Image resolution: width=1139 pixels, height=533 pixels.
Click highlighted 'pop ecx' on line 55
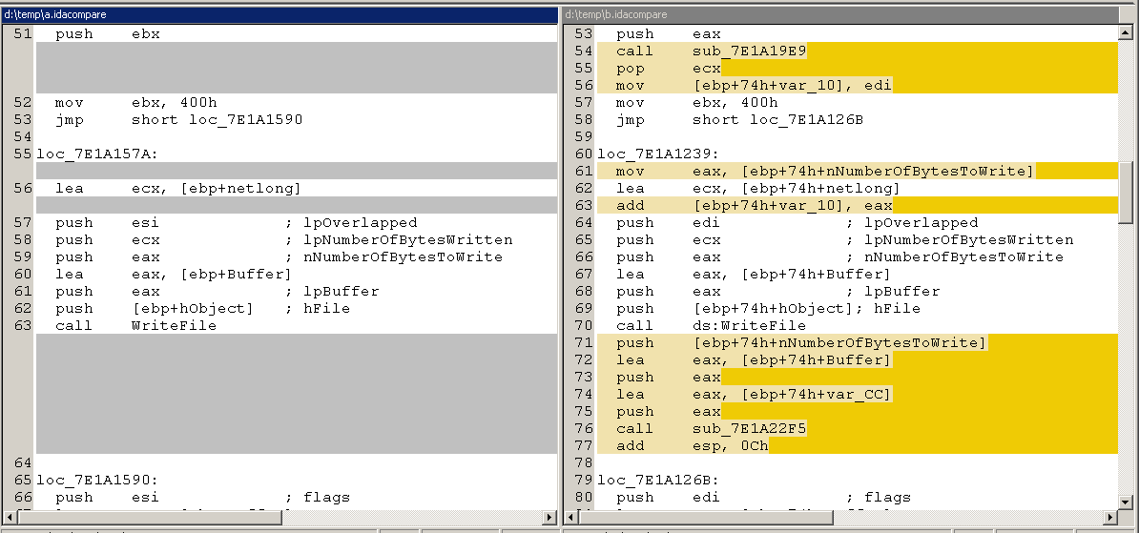click(x=669, y=69)
